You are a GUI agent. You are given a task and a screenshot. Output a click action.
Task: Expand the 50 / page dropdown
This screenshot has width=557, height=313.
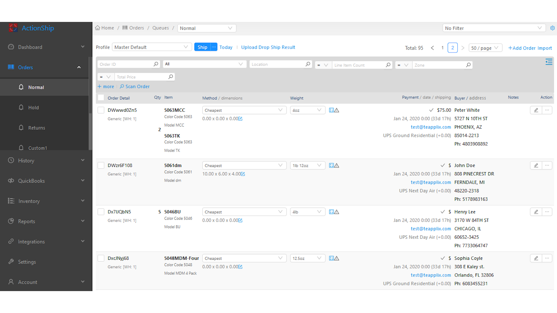[485, 48]
